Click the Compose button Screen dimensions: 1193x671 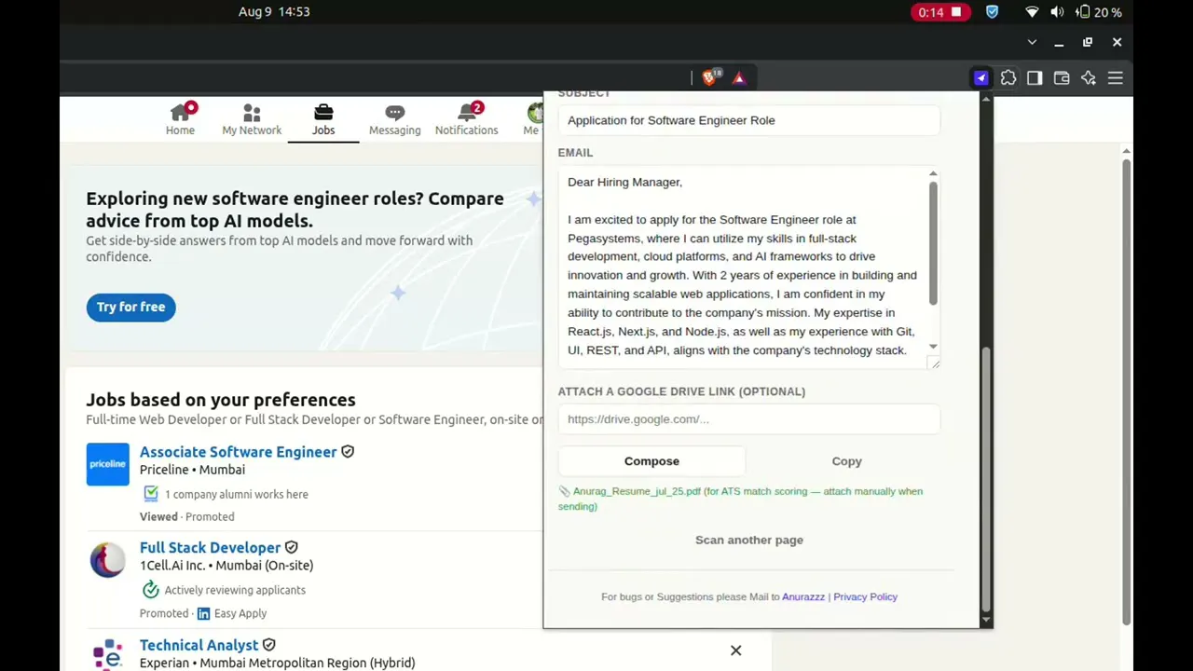[x=651, y=461]
